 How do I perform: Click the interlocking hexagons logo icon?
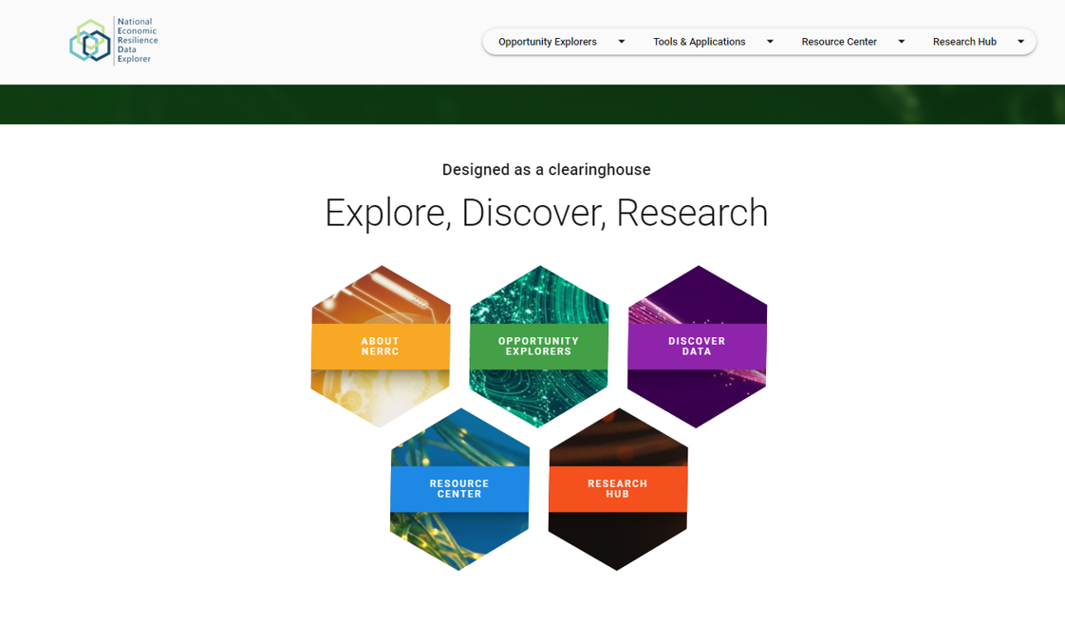click(90, 42)
